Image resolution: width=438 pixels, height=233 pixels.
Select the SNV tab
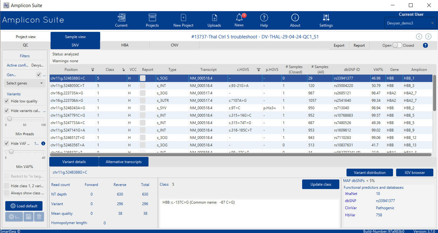pyautogui.click(x=75, y=45)
